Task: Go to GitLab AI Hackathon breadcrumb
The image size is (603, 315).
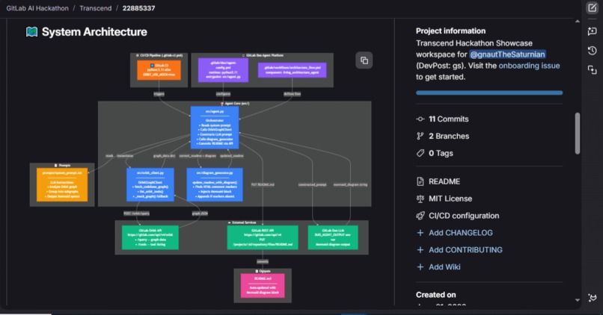Action: tap(37, 8)
